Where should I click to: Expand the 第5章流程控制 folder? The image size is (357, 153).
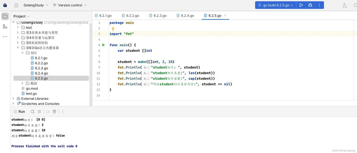tap(18, 43)
